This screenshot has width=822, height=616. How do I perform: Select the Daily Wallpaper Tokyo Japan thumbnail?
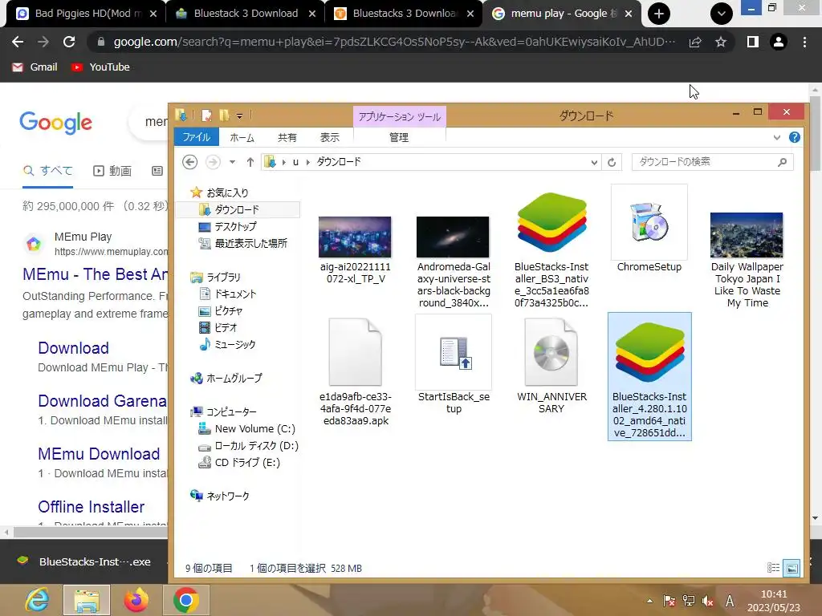point(747,235)
